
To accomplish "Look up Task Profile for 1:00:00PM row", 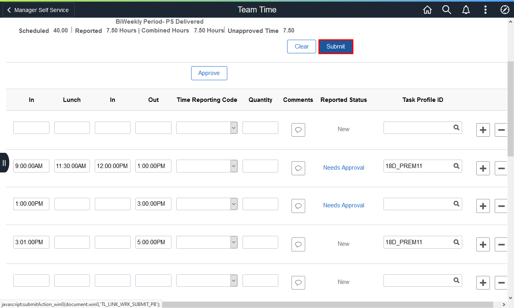I will pyautogui.click(x=457, y=204).
